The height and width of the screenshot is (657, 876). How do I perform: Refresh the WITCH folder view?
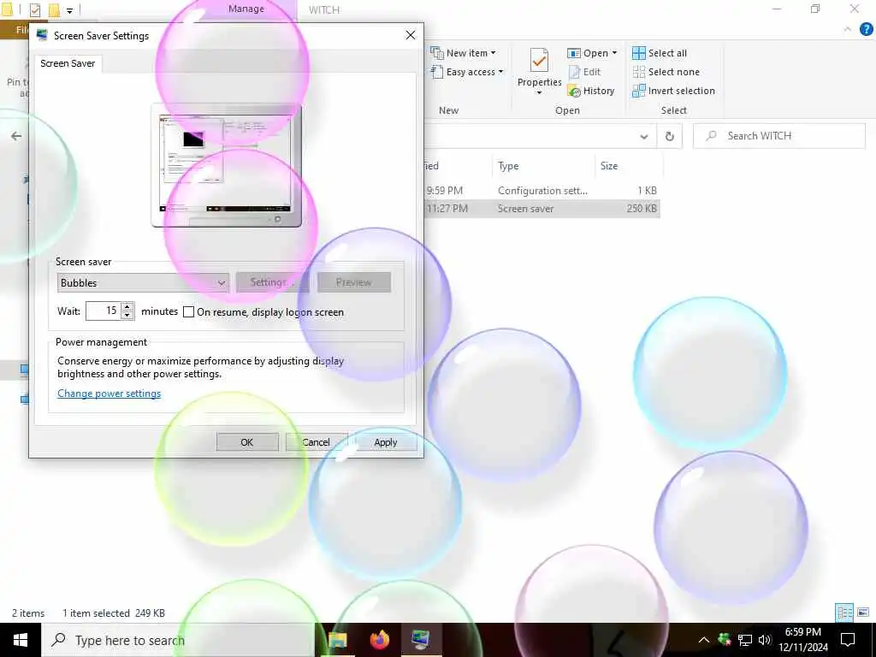[x=669, y=136]
